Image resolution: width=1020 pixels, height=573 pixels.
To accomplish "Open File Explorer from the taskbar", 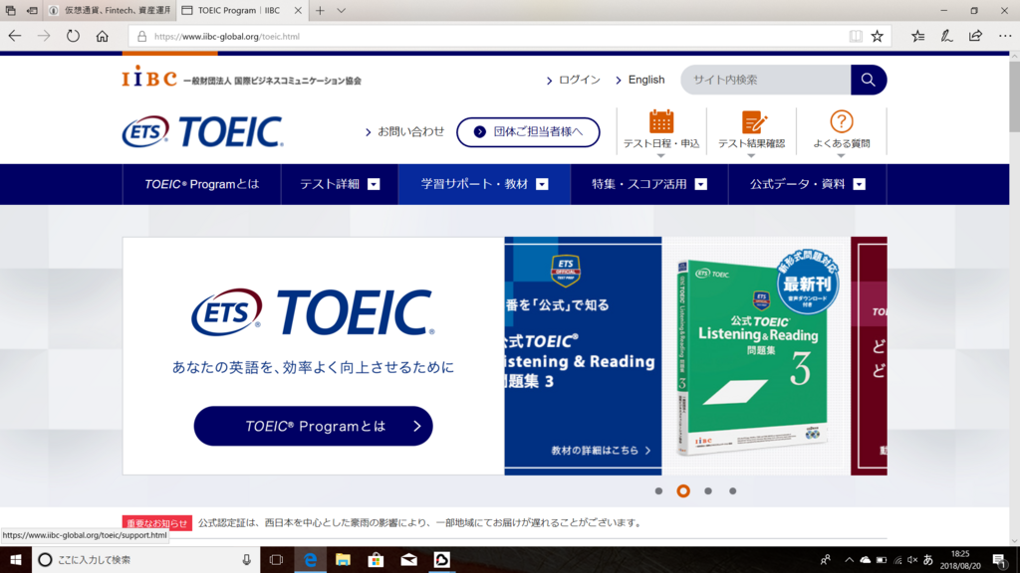I will [343, 559].
